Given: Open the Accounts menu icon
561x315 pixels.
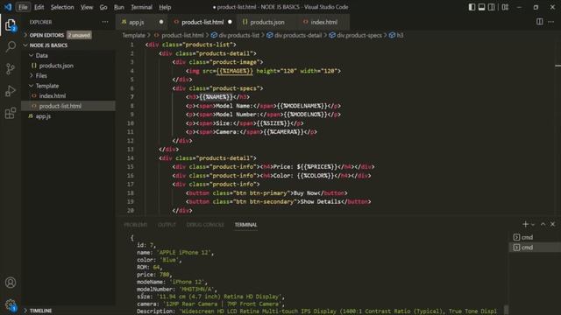Looking at the screenshot, I should coord(11,283).
